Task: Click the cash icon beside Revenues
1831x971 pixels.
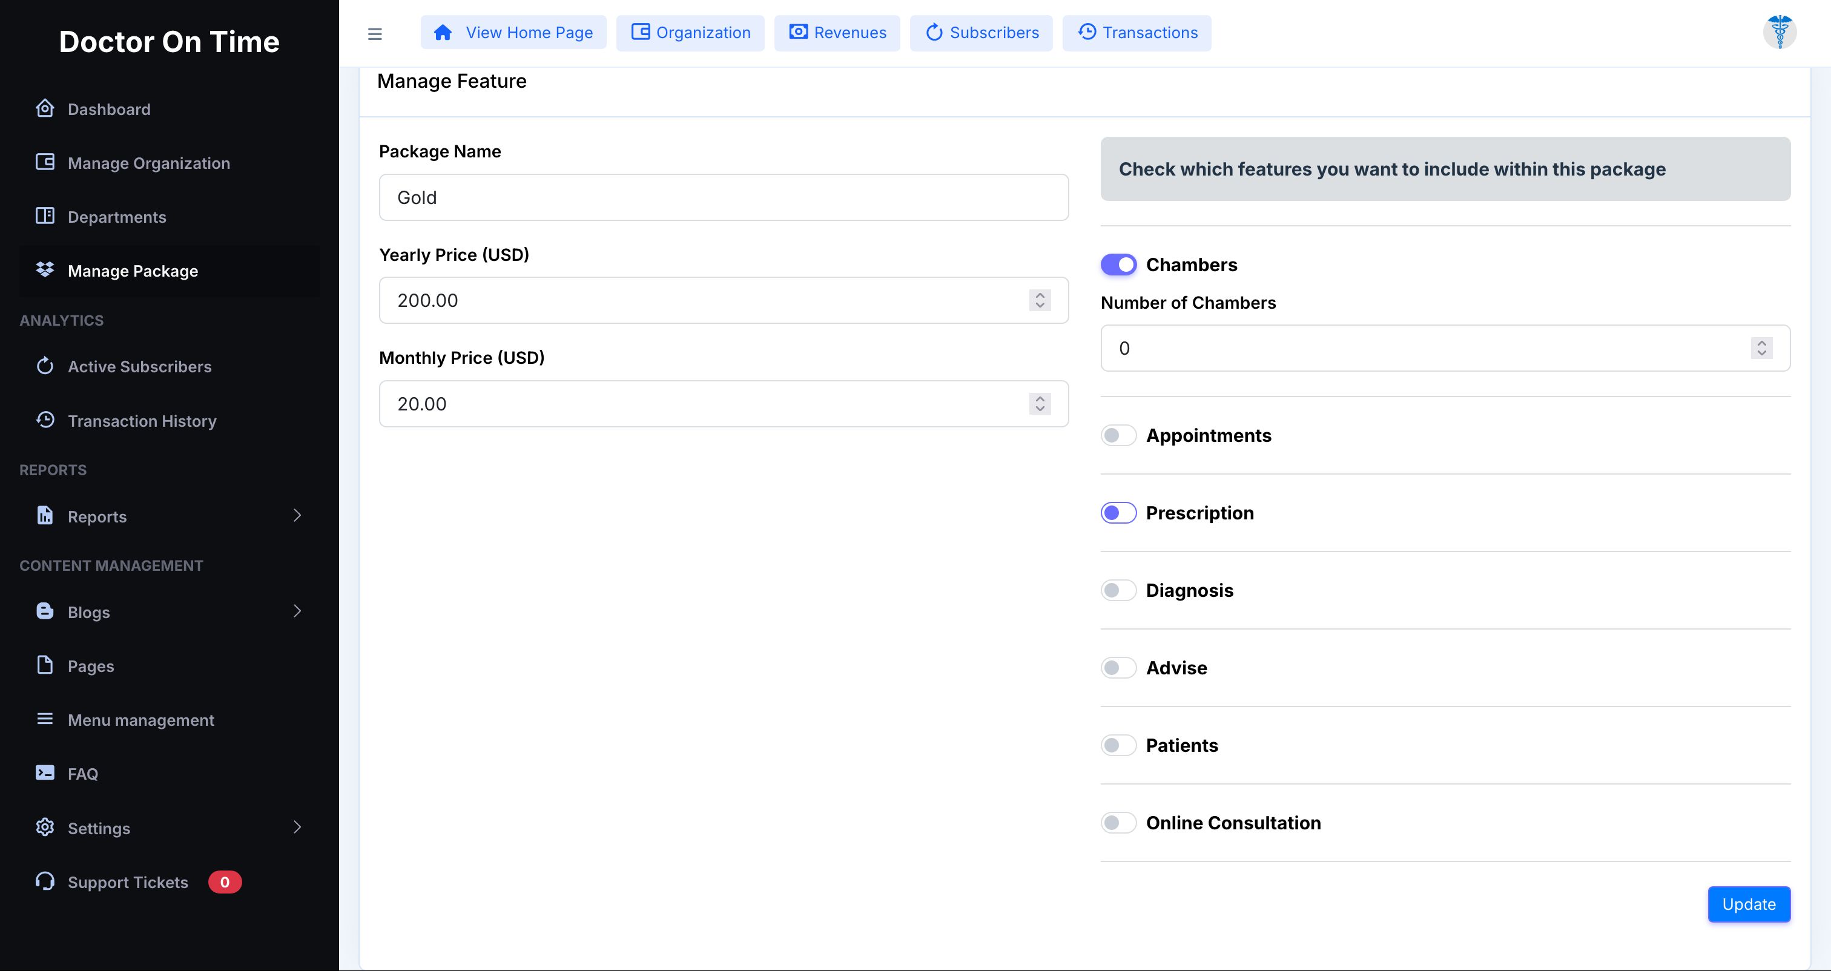Action: coord(798,32)
